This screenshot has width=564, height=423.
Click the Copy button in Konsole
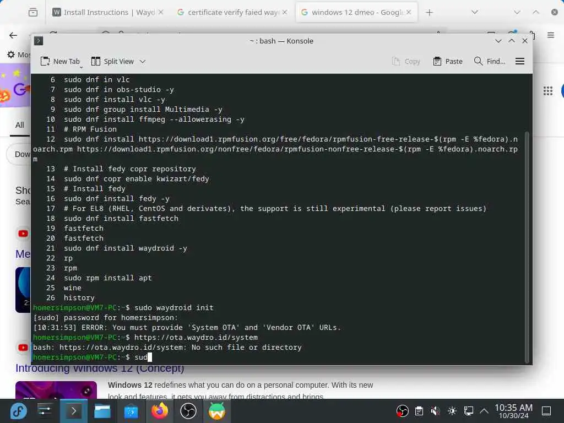(406, 62)
